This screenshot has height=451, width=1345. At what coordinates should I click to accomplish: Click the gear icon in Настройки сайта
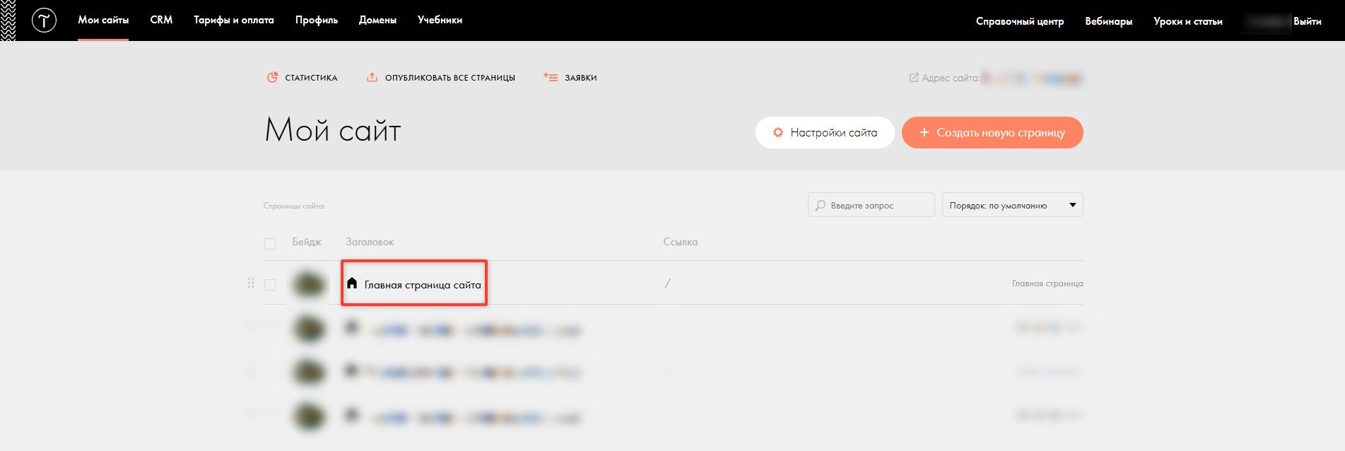(778, 133)
